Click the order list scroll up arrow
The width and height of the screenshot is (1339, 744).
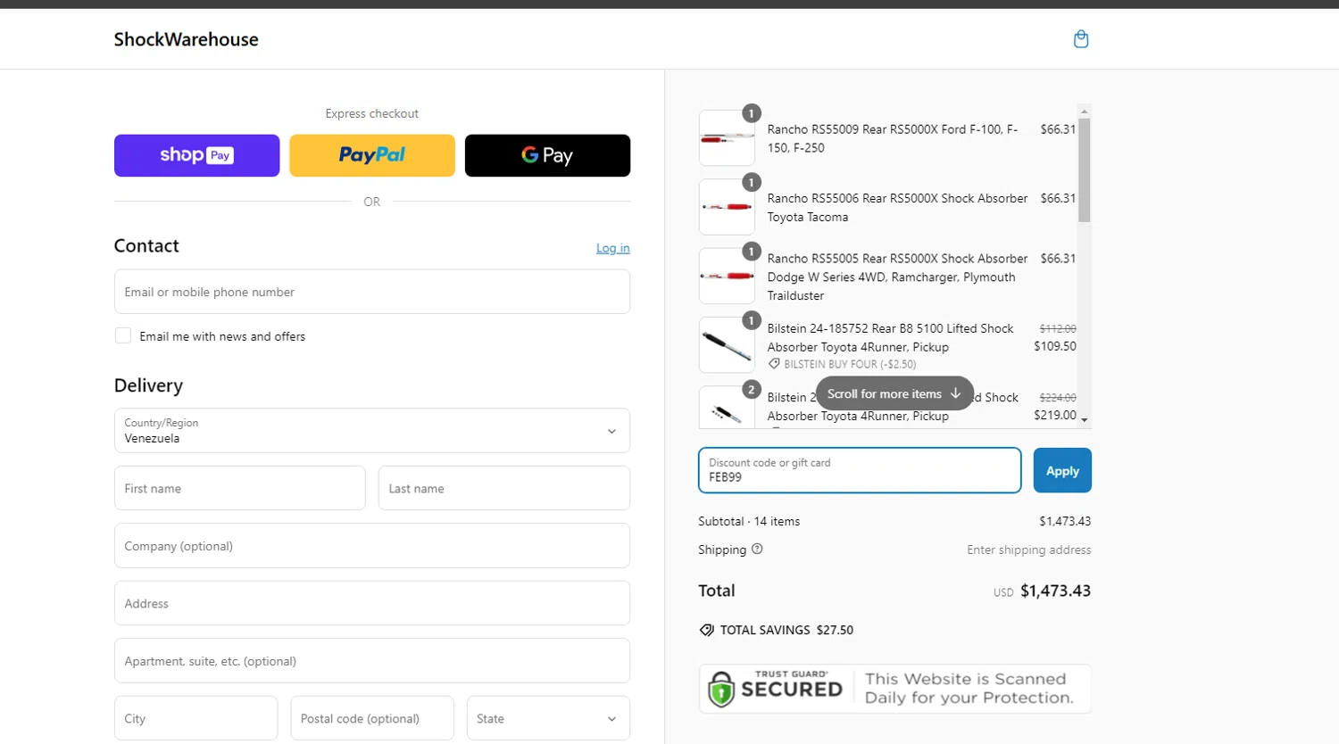(x=1085, y=112)
